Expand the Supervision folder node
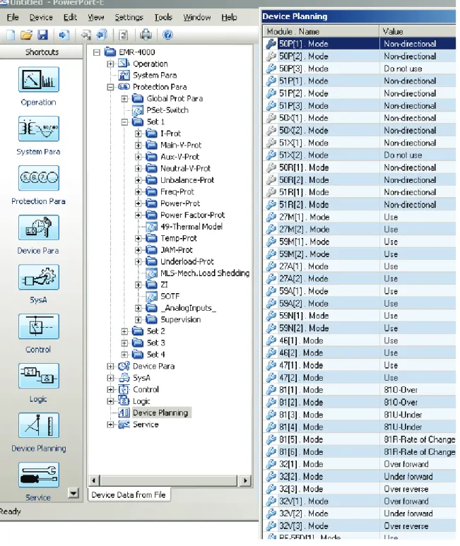Viewport: 460px width, 546px height. point(138,320)
